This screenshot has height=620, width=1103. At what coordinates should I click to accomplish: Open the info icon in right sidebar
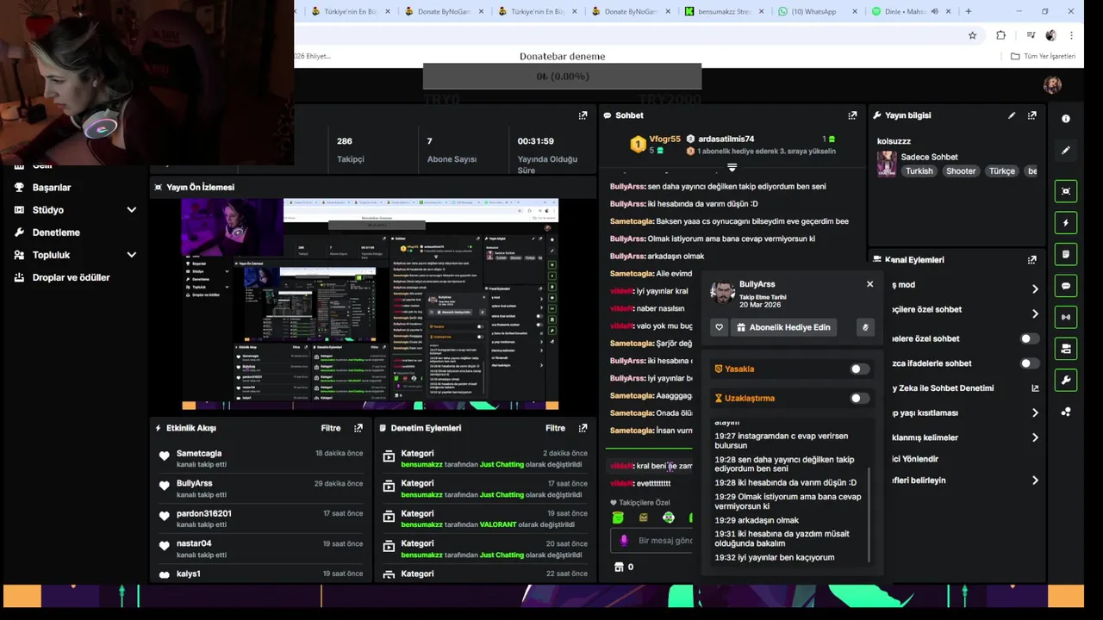(1066, 119)
